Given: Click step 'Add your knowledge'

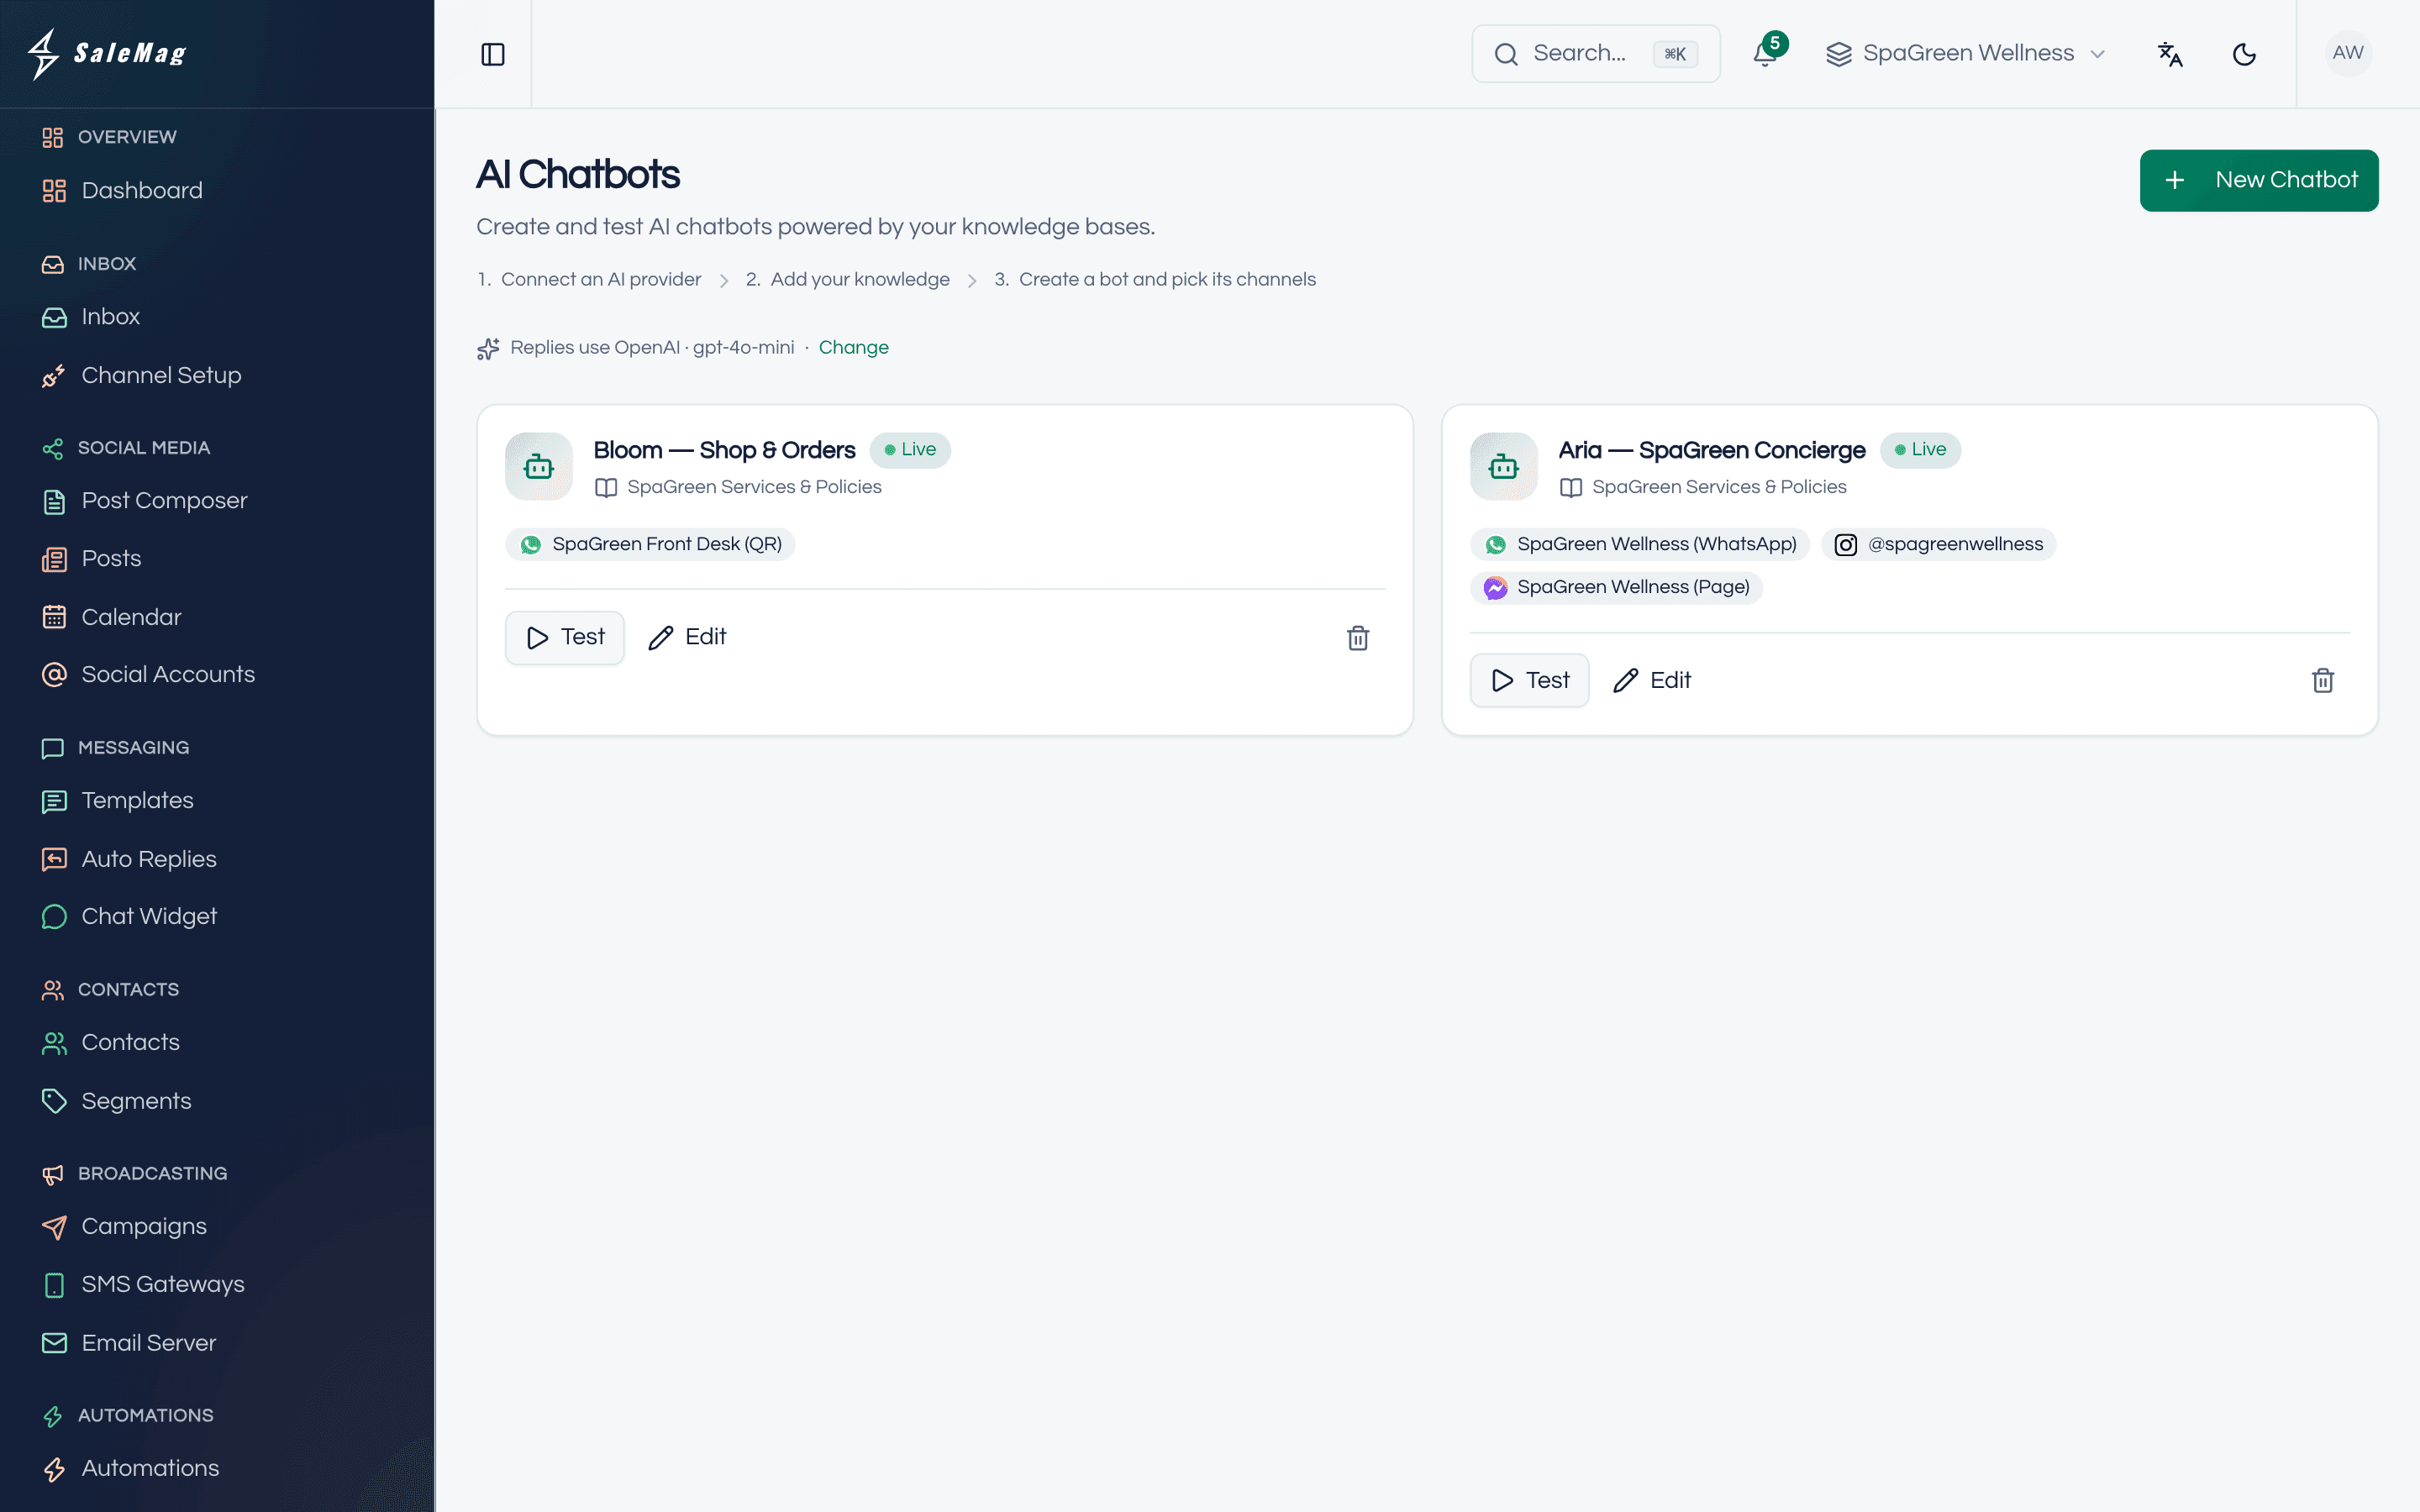Looking at the screenshot, I should 860,280.
